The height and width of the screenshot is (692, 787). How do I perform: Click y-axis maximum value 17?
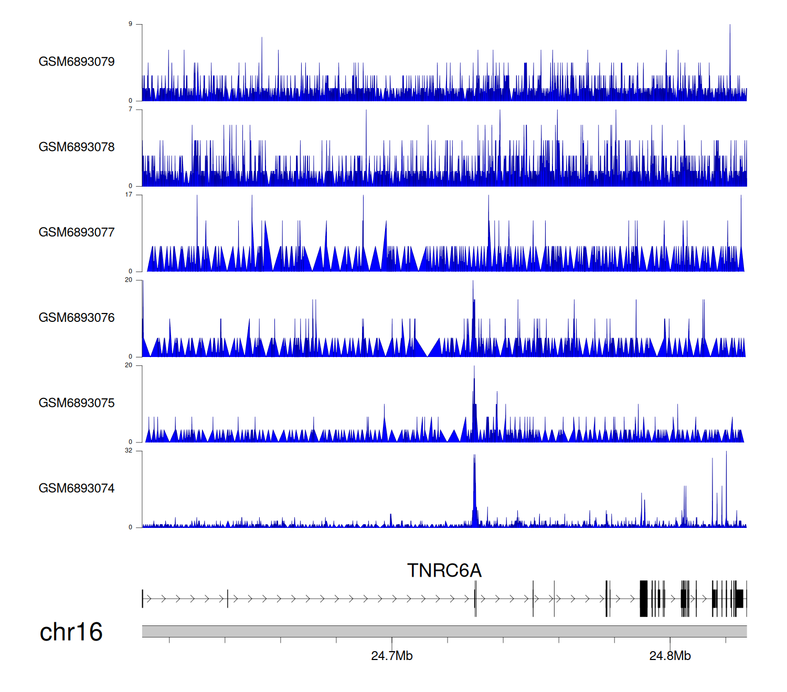click(x=129, y=195)
